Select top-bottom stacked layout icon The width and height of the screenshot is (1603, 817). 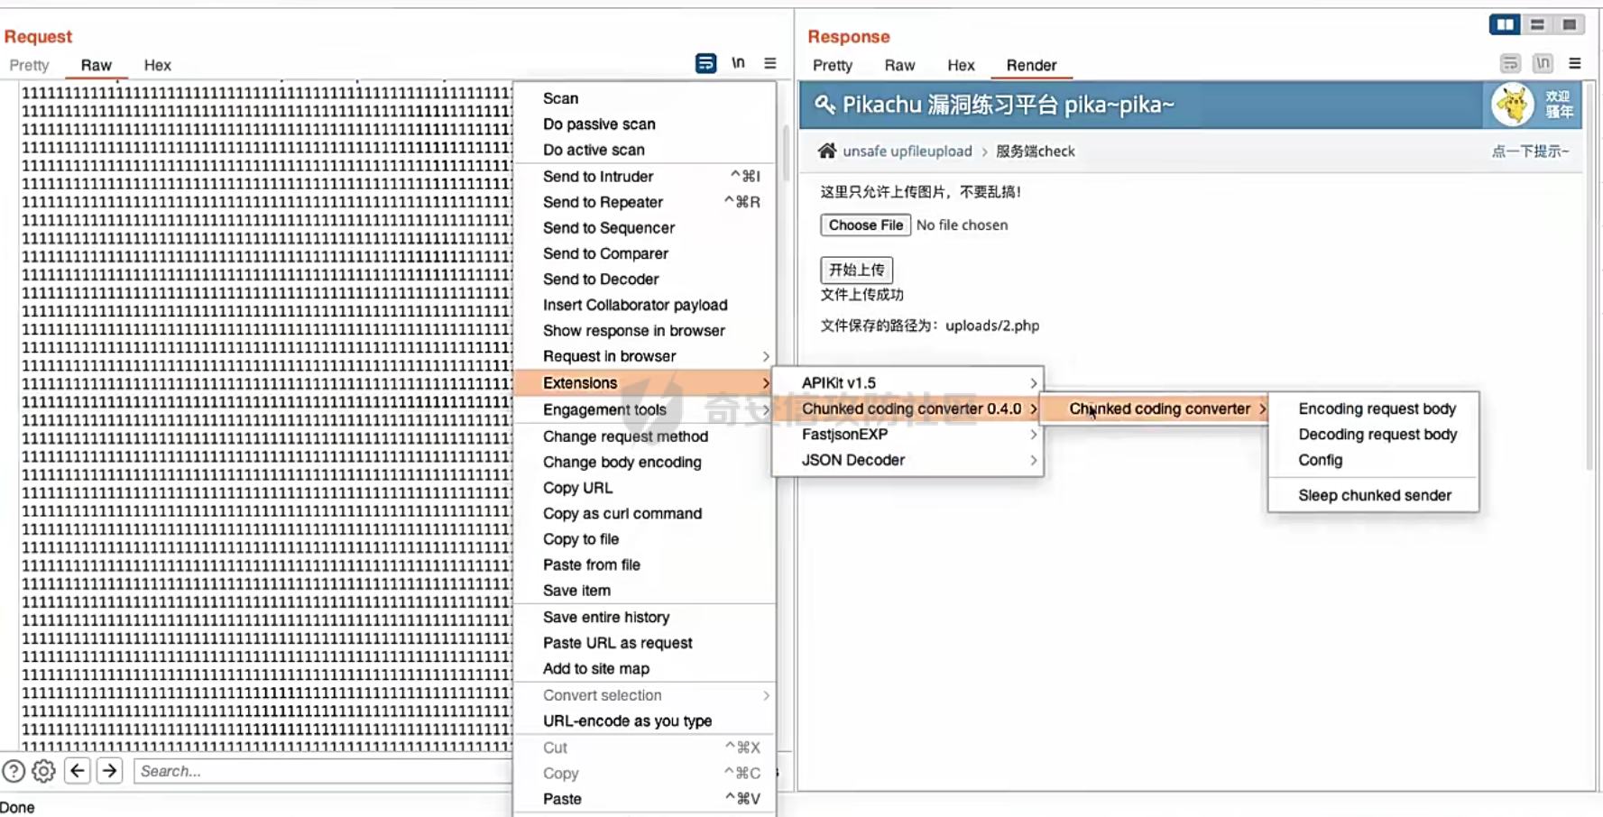click(x=1537, y=24)
